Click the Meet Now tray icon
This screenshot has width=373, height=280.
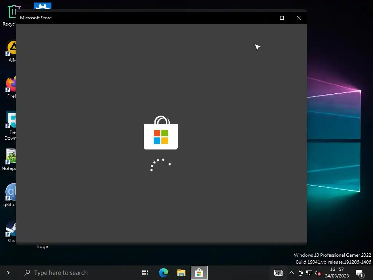coord(301,273)
